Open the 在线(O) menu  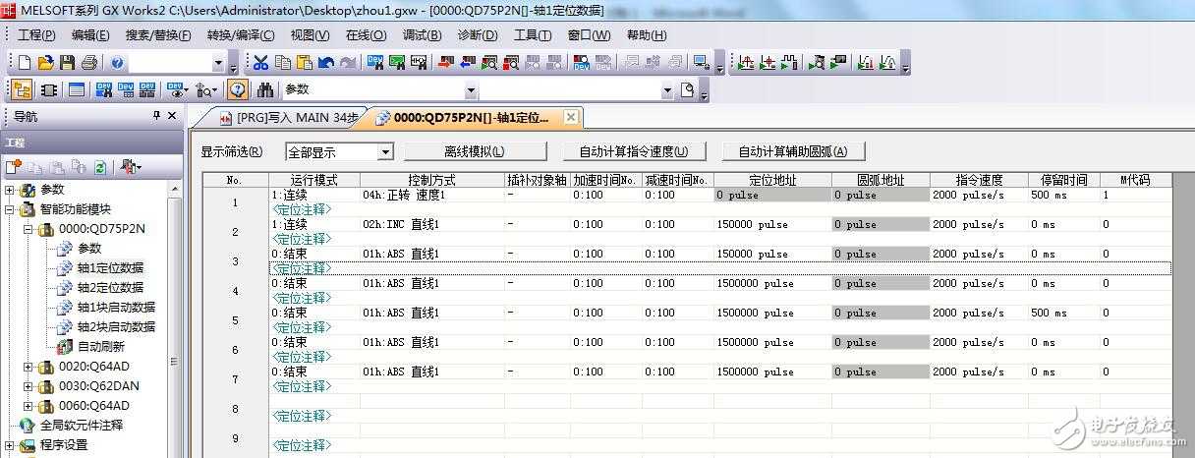[x=366, y=35]
